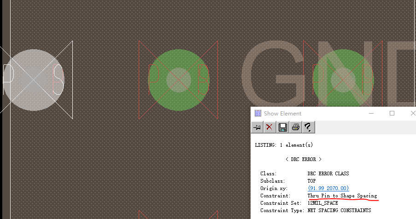Click the 'Origin xy:' label
The height and width of the screenshot is (219, 416).
(274, 188)
